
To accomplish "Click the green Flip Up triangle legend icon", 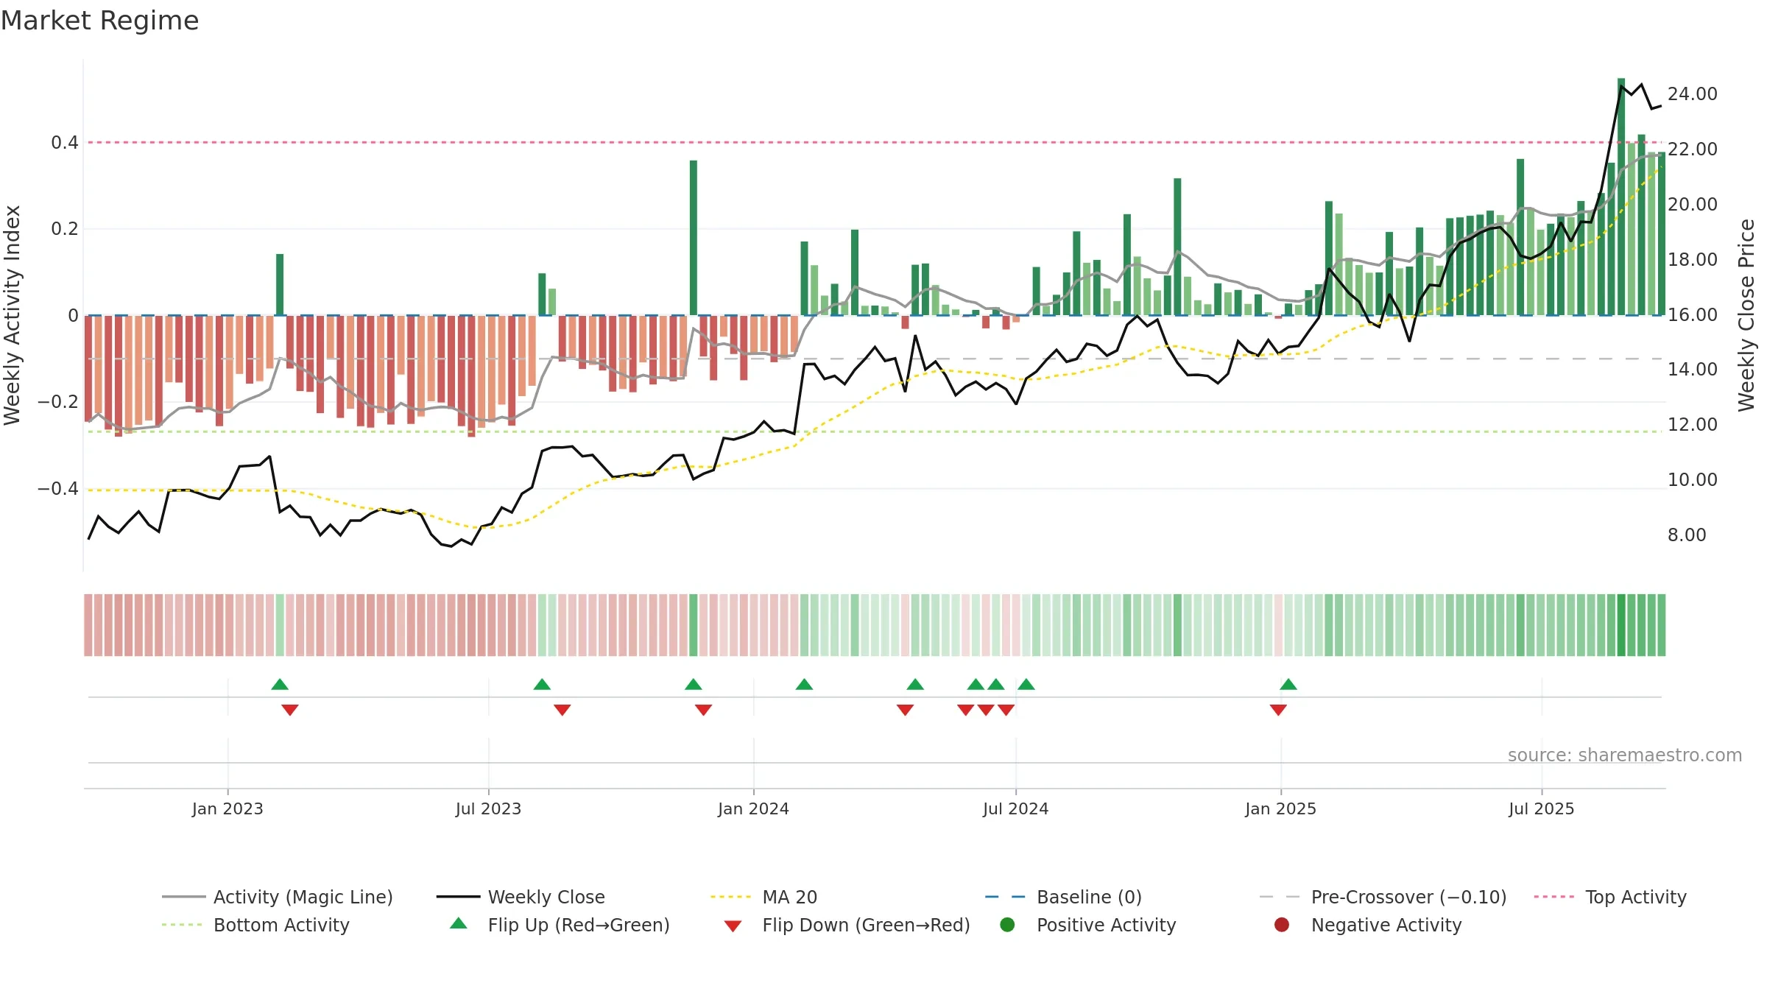I will (x=459, y=923).
